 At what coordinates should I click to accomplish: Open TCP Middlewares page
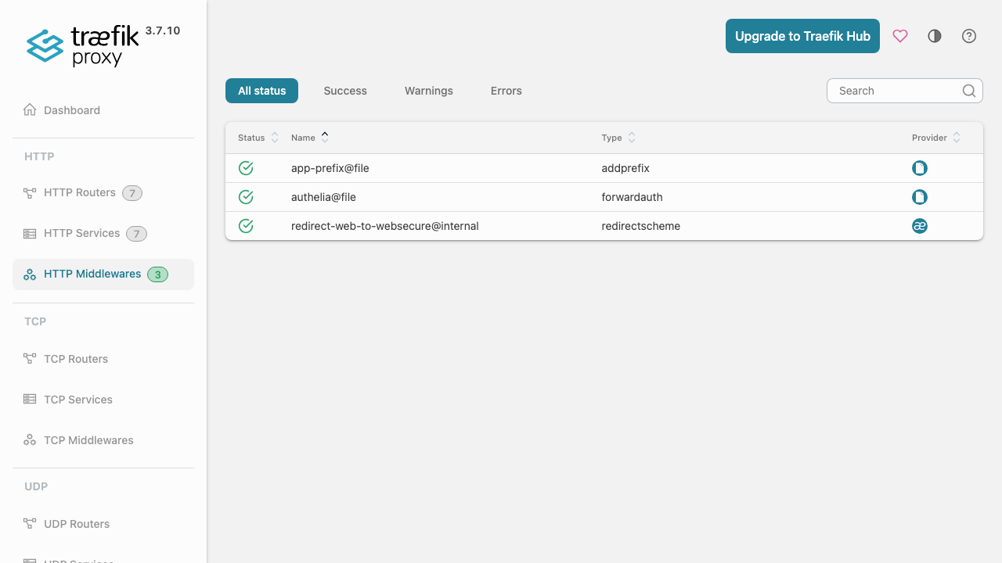(103, 440)
